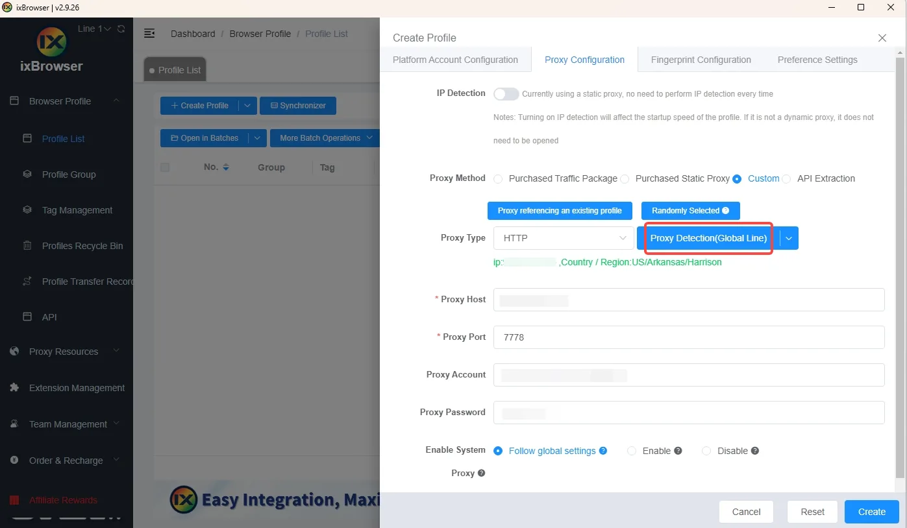Click the Proxy Detection(Global Line) button
907x528 pixels.
click(708, 238)
